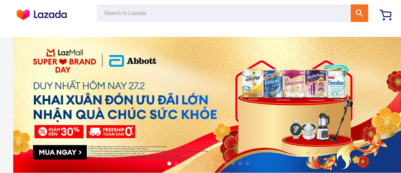The height and width of the screenshot is (173, 401).
Task: Click the LazMall Super Brand Day logo
Action: coord(65,61)
